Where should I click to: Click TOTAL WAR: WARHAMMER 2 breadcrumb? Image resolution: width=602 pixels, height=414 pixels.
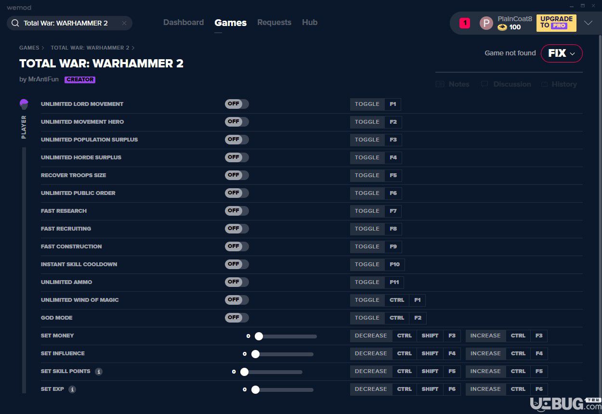click(90, 48)
